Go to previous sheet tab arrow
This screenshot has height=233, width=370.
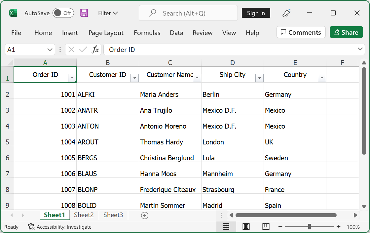(12, 215)
